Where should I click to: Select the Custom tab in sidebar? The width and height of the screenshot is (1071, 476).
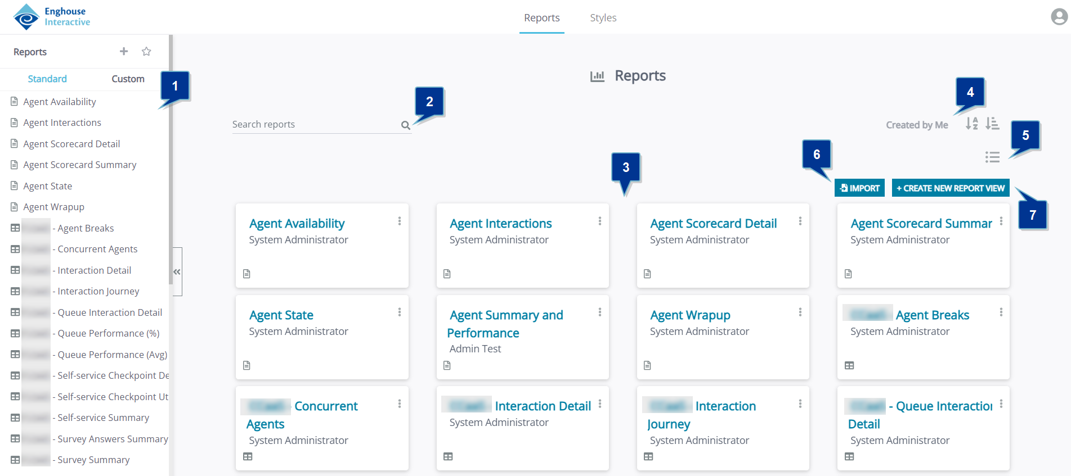128,79
